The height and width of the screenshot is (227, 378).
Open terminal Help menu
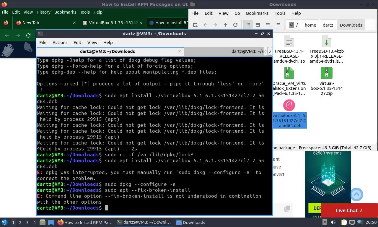tap(108, 43)
